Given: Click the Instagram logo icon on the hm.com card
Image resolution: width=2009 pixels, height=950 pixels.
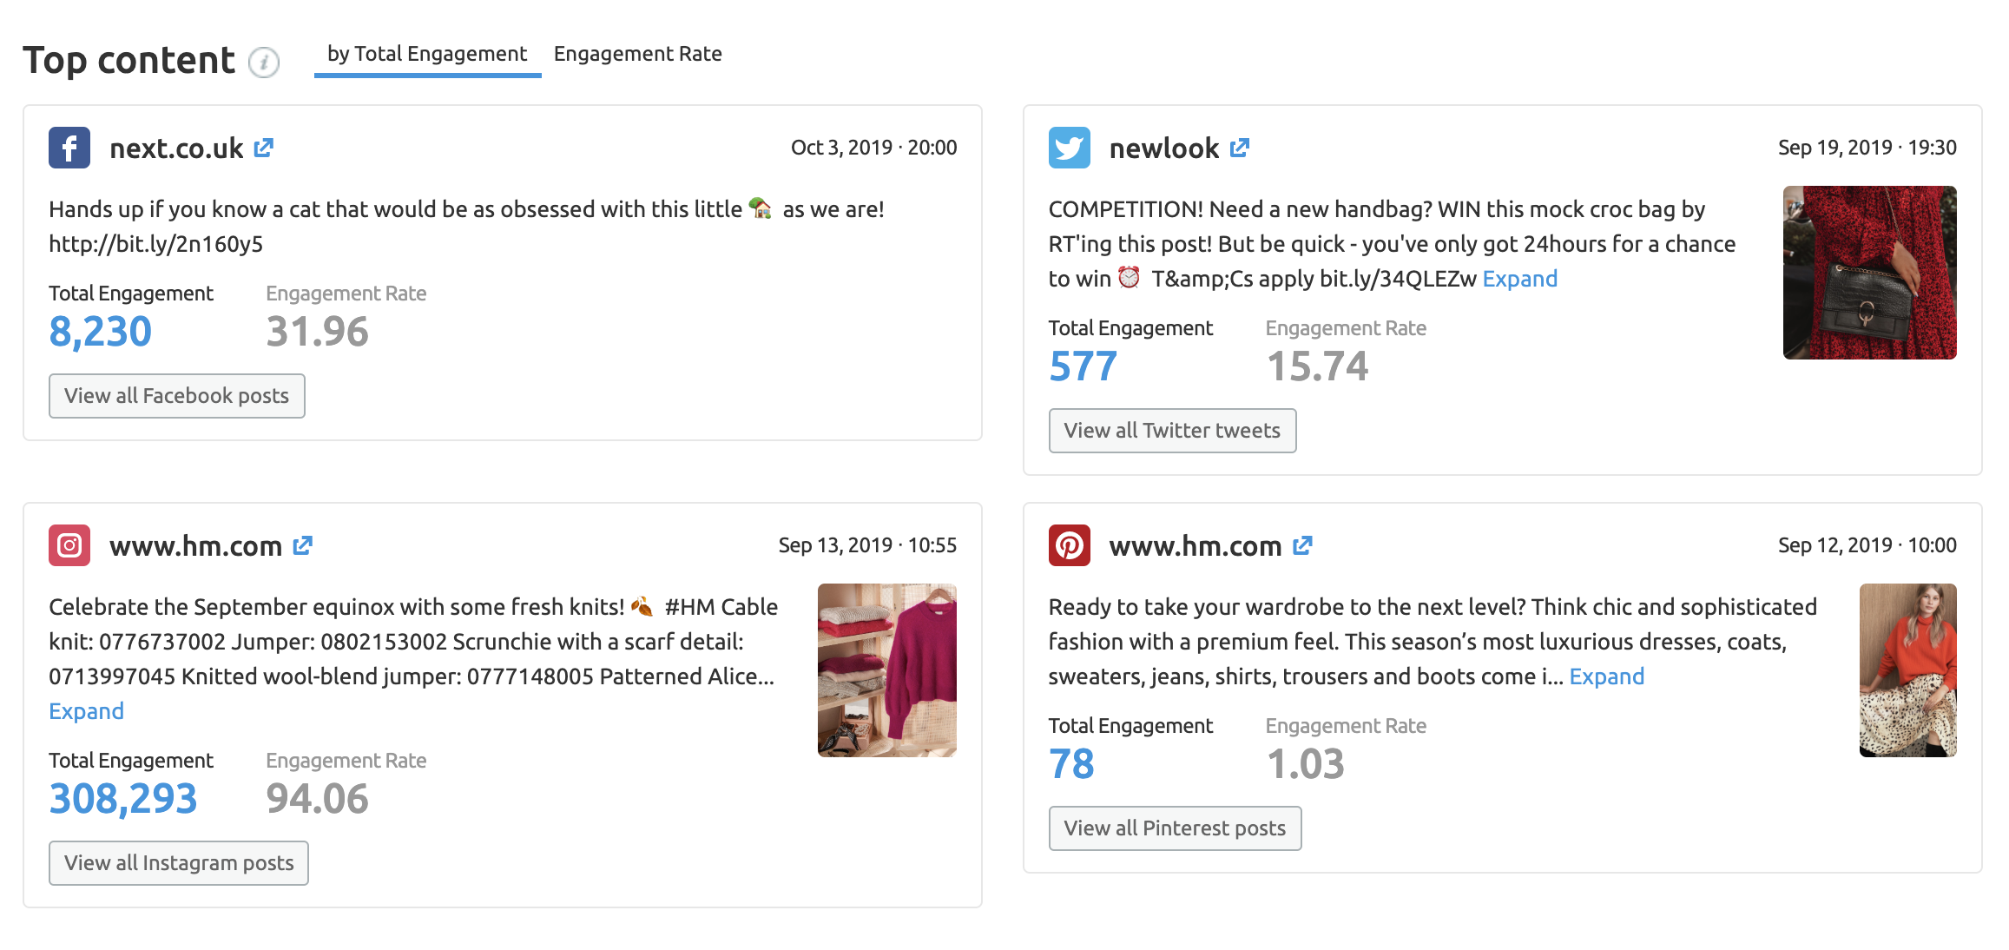Looking at the screenshot, I should click(69, 545).
